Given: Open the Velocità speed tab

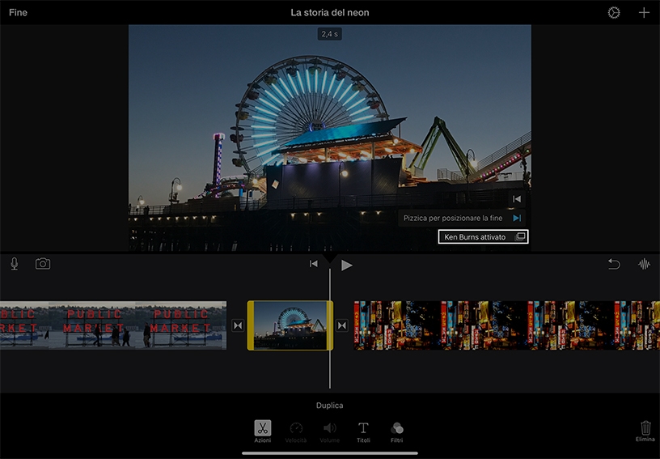Looking at the screenshot, I should point(296,432).
